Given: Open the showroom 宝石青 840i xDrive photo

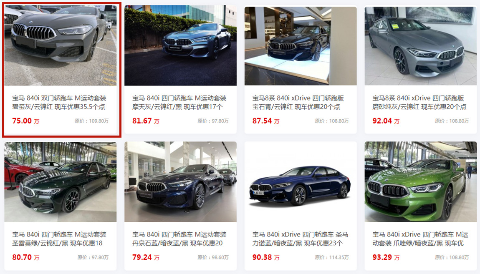Looking at the screenshot, I should tap(301, 45).
